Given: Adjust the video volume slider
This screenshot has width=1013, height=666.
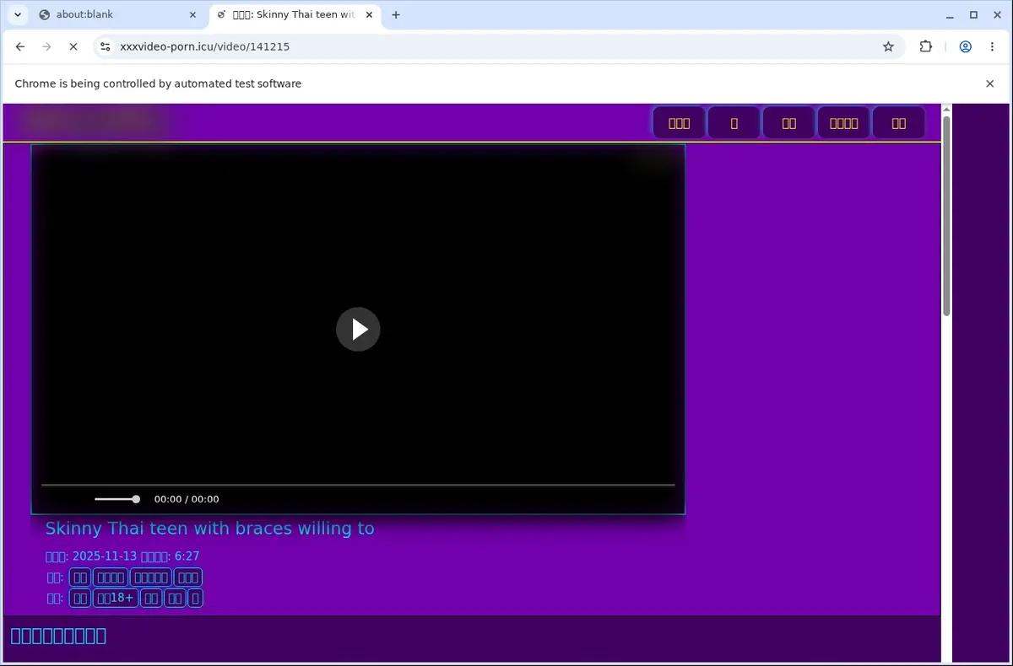Looking at the screenshot, I should point(116,499).
